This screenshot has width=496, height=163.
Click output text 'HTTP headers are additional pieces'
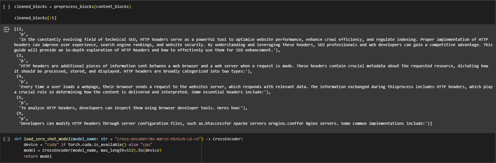click(x=253, y=68)
